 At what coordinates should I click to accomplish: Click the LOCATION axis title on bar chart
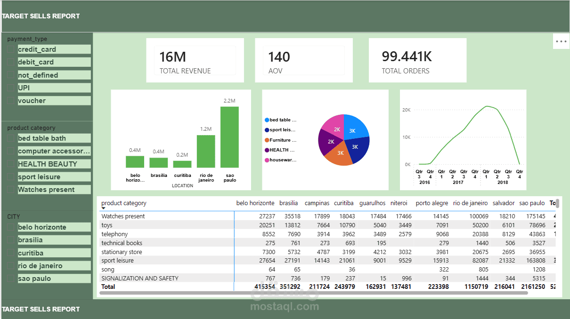point(182,186)
